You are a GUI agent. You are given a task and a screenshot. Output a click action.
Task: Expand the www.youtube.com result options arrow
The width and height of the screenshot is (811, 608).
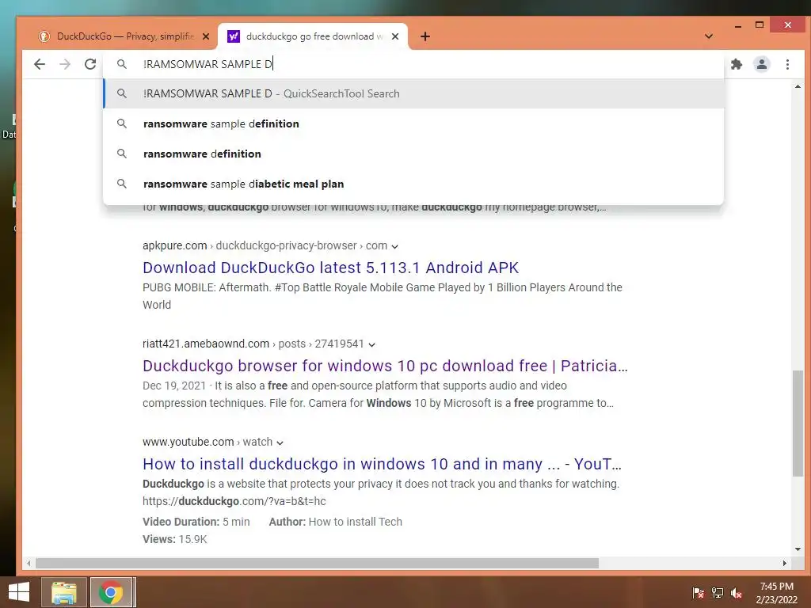pos(280,443)
